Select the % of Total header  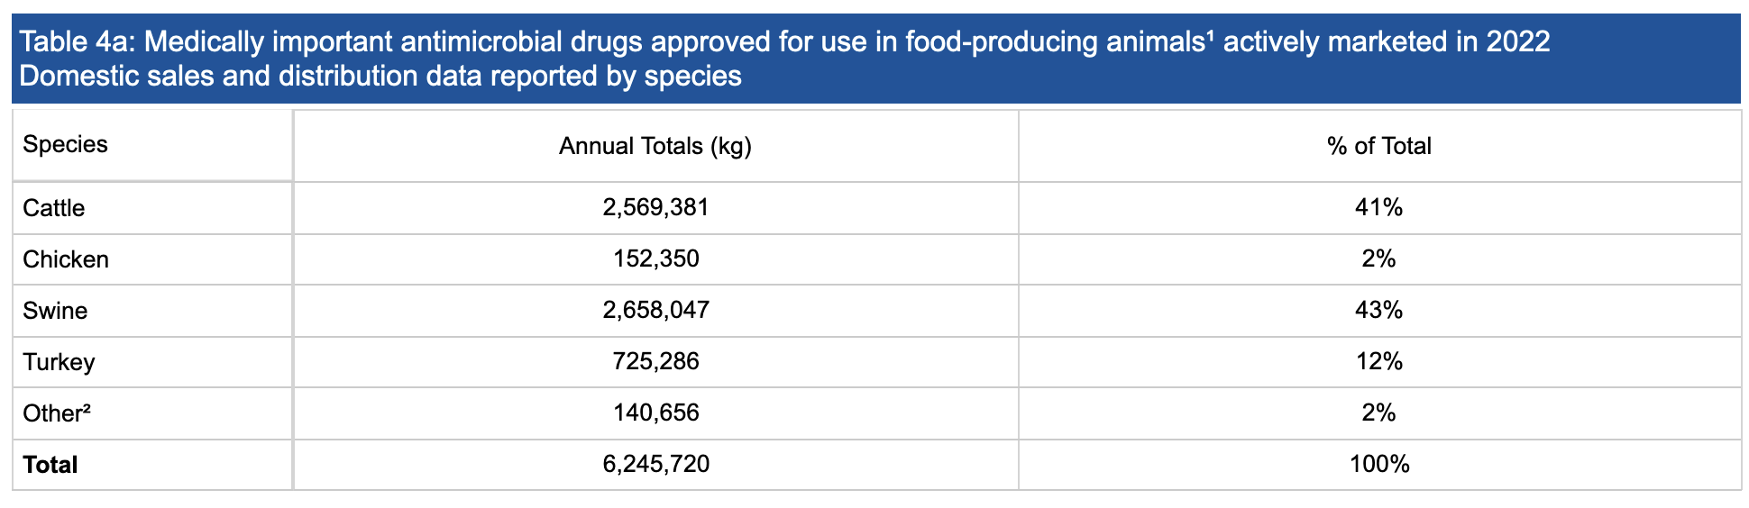pos(1378,146)
